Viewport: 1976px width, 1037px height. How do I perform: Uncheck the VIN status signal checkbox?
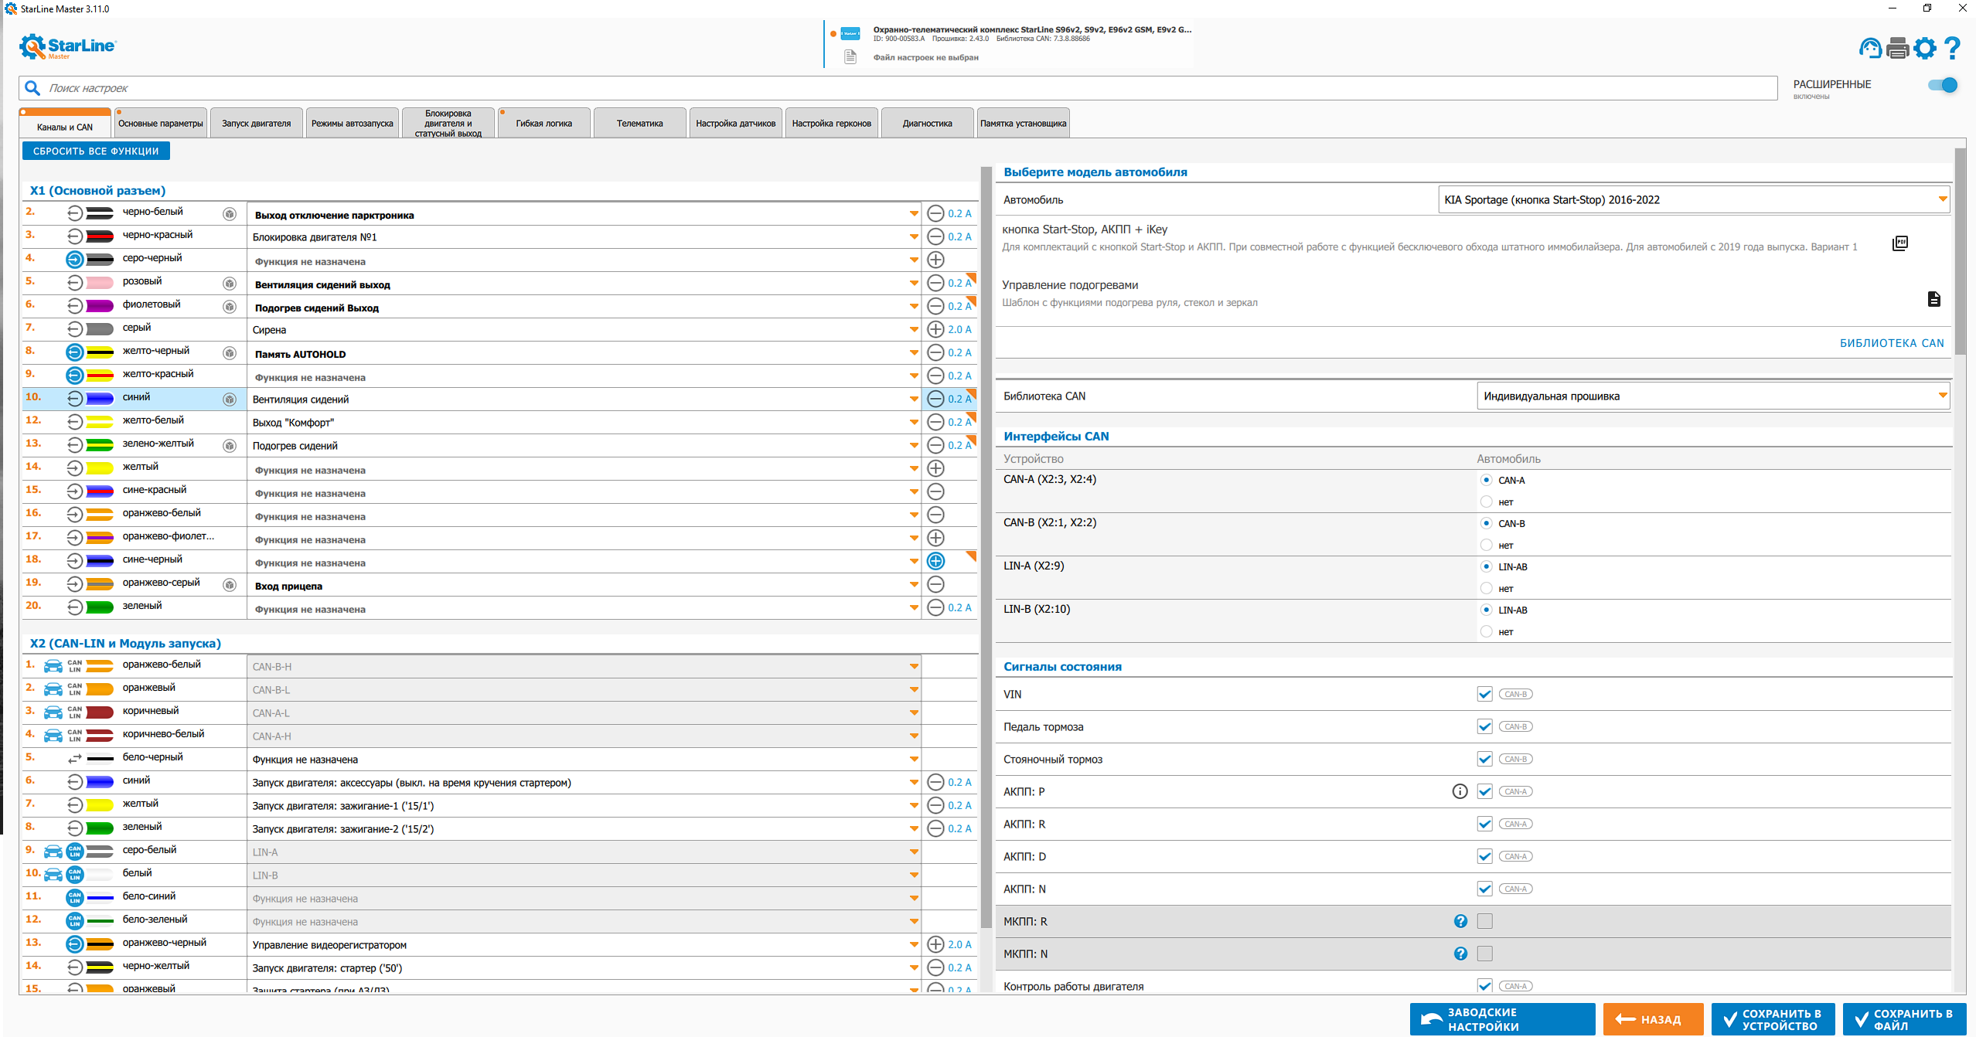[1484, 694]
